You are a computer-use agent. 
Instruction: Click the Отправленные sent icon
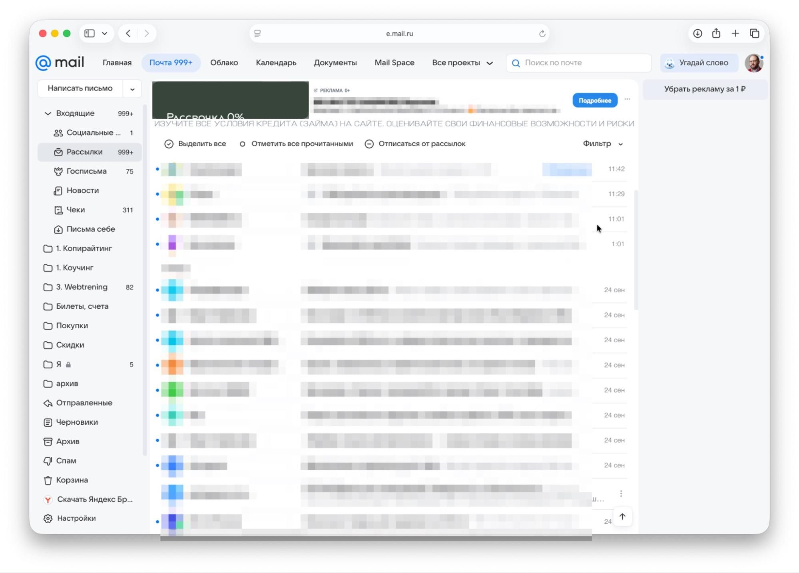coord(48,403)
